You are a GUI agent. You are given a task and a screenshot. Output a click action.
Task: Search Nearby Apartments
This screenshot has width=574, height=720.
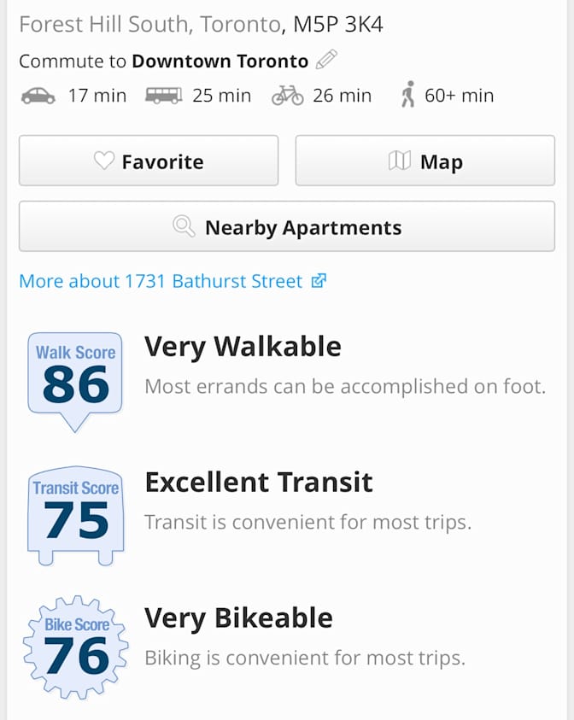[x=287, y=227]
